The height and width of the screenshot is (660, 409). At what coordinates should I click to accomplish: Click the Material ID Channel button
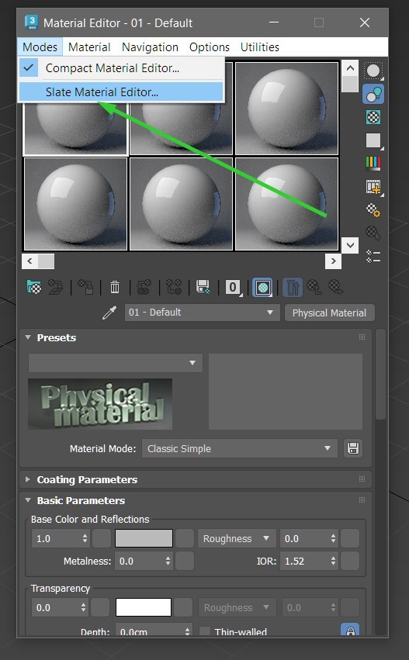[x=233, y=287]
